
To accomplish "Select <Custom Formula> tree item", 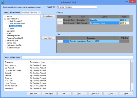I will [13, 48].
